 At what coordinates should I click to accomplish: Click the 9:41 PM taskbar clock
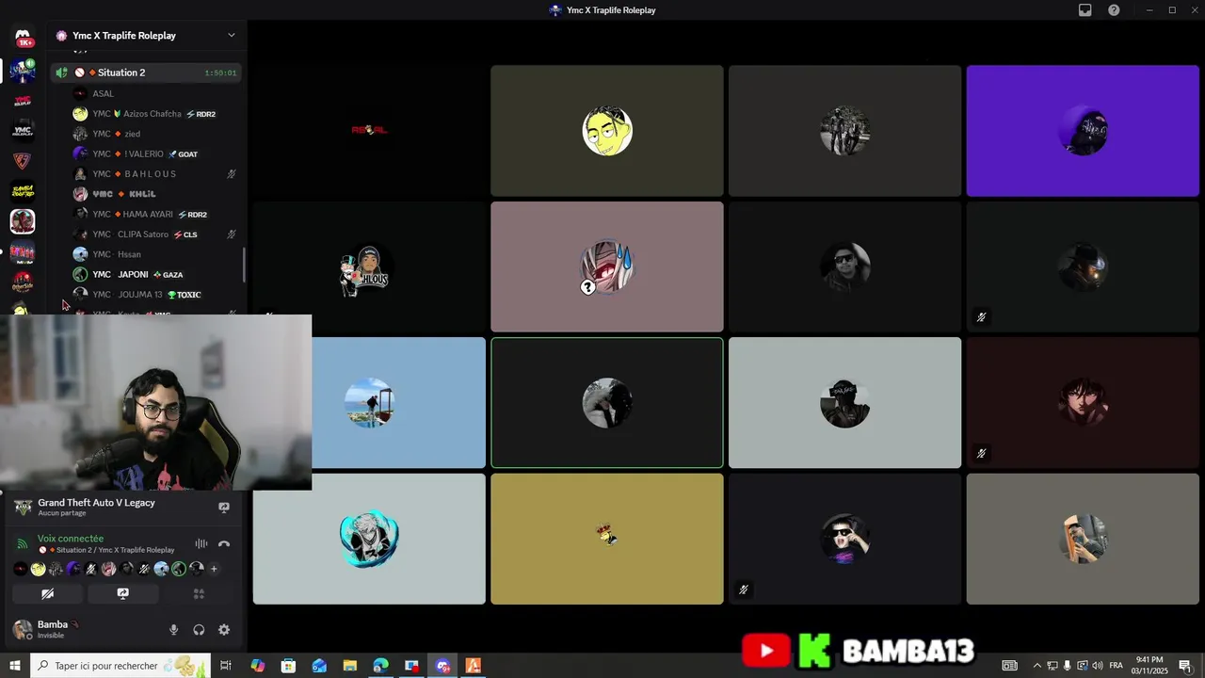coord(1149,666)
